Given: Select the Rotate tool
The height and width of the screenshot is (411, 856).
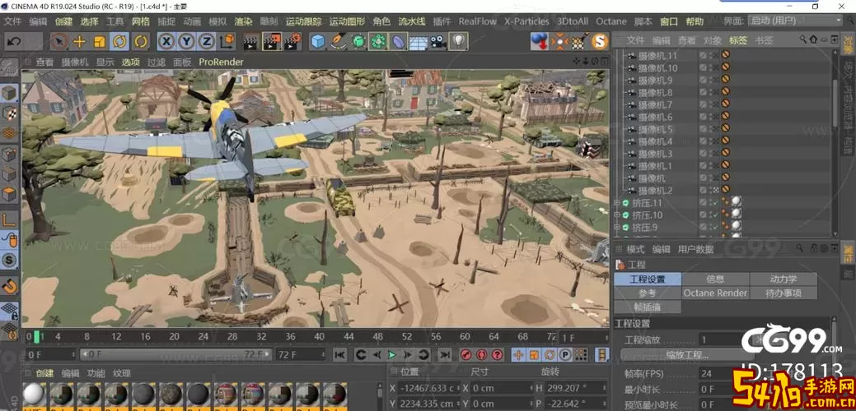Looking at the screenshot, I should [119, 41].
